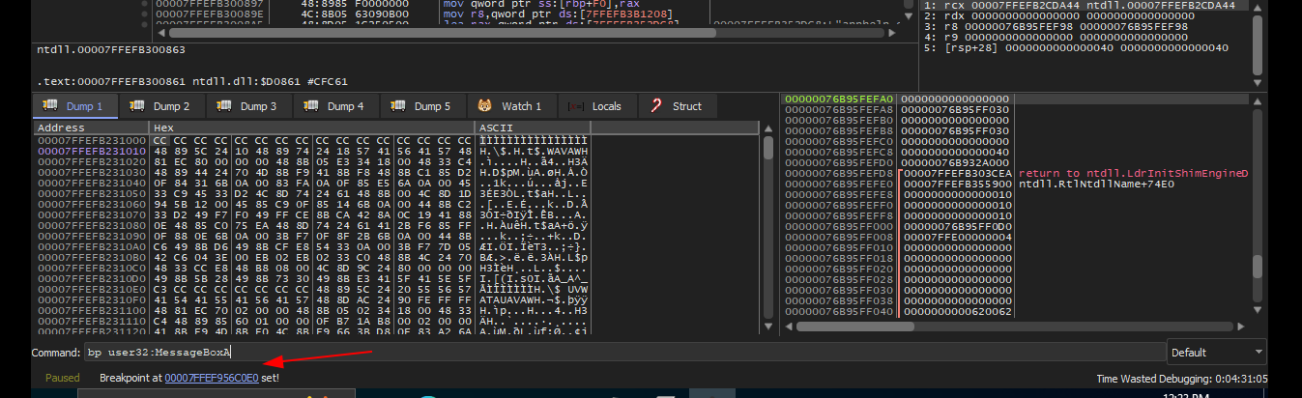The height and width of the screenshot is (398, 1302).
Task: Click the dump scrollbar up arrow
Action: coord(768,128)
